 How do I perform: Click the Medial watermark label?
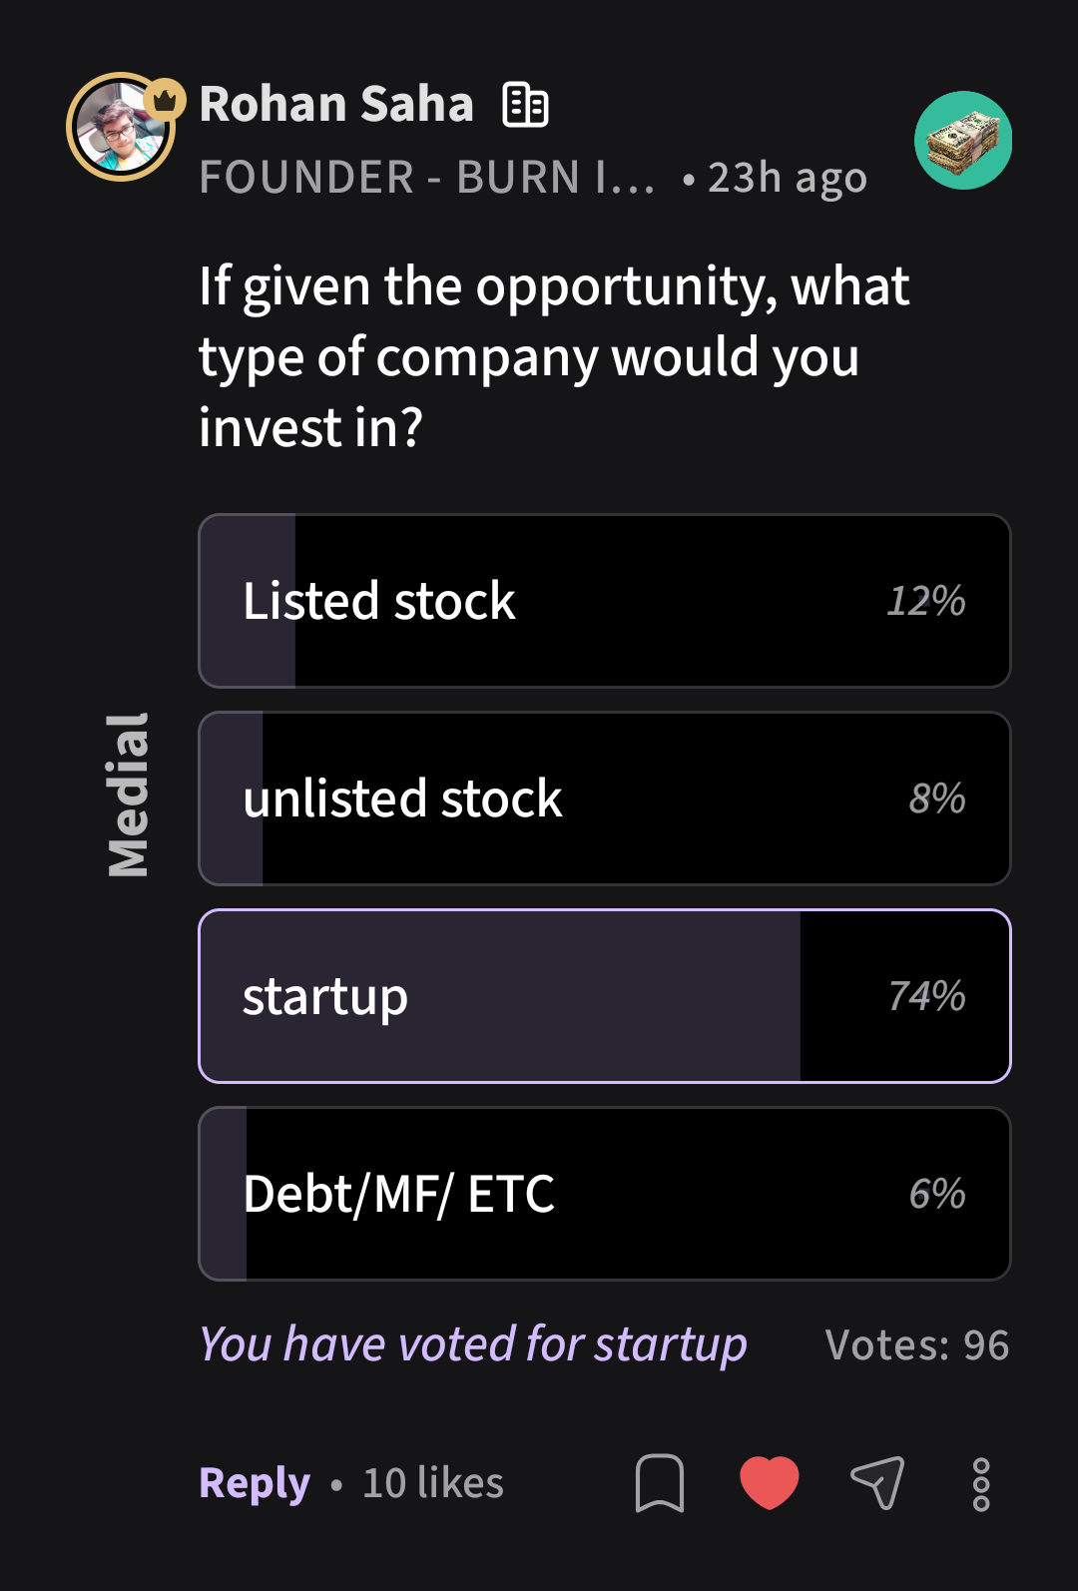click(x=129, y=795)
